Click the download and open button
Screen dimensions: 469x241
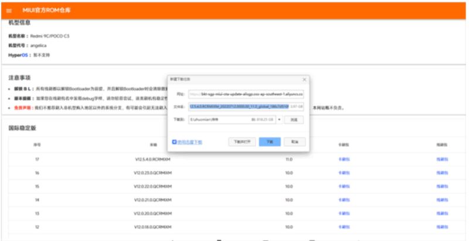(242, 142)
